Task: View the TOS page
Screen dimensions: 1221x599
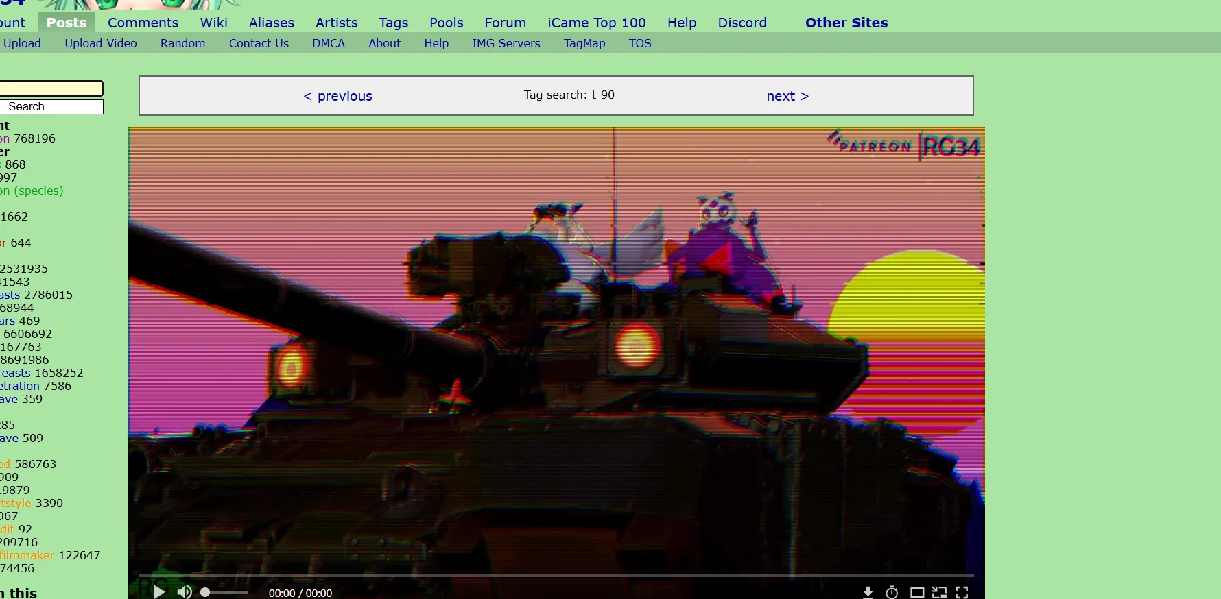Action: 640,43
